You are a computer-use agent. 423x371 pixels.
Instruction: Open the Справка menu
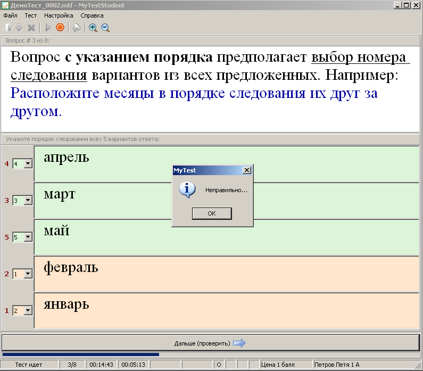92,15
